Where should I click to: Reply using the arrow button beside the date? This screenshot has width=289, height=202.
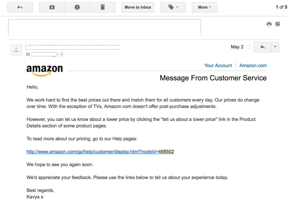click(x=262, y=47)
